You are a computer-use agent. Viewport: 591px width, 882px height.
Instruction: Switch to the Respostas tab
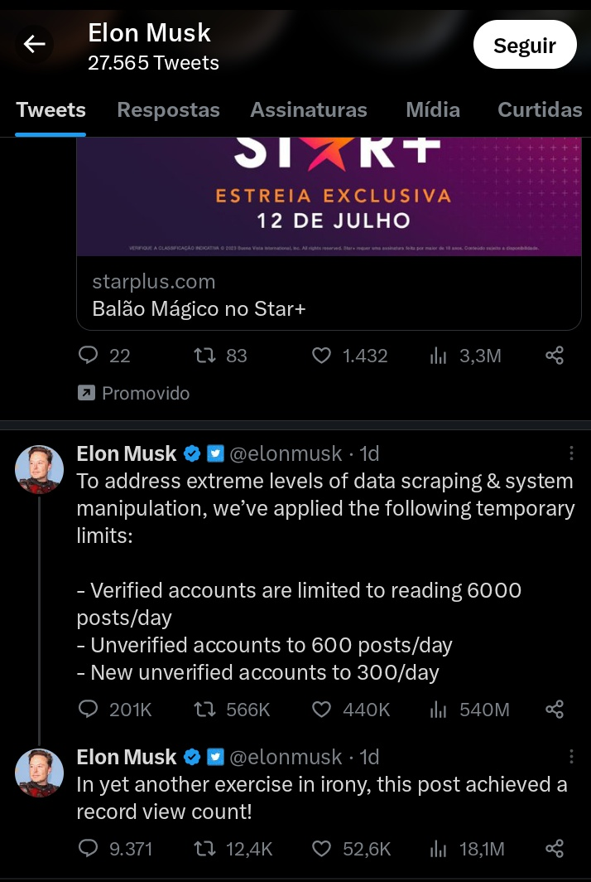169,110
